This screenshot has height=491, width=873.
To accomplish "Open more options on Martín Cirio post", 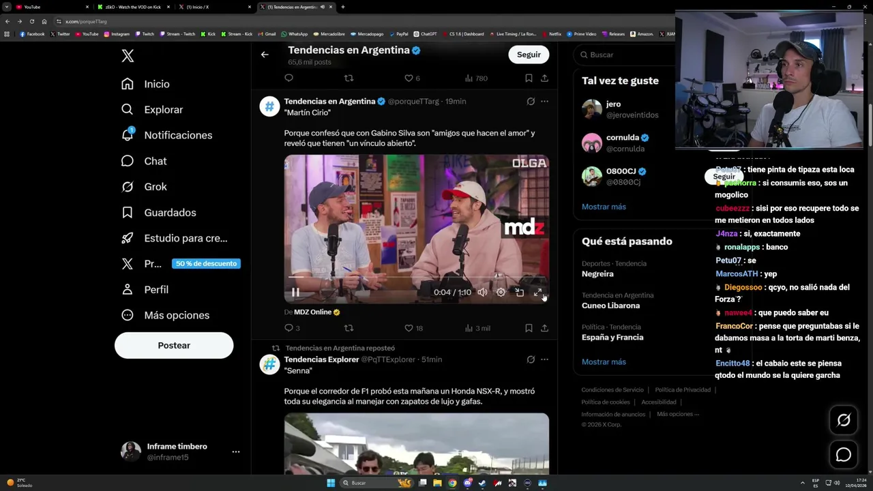I will [x=544, y=101].
